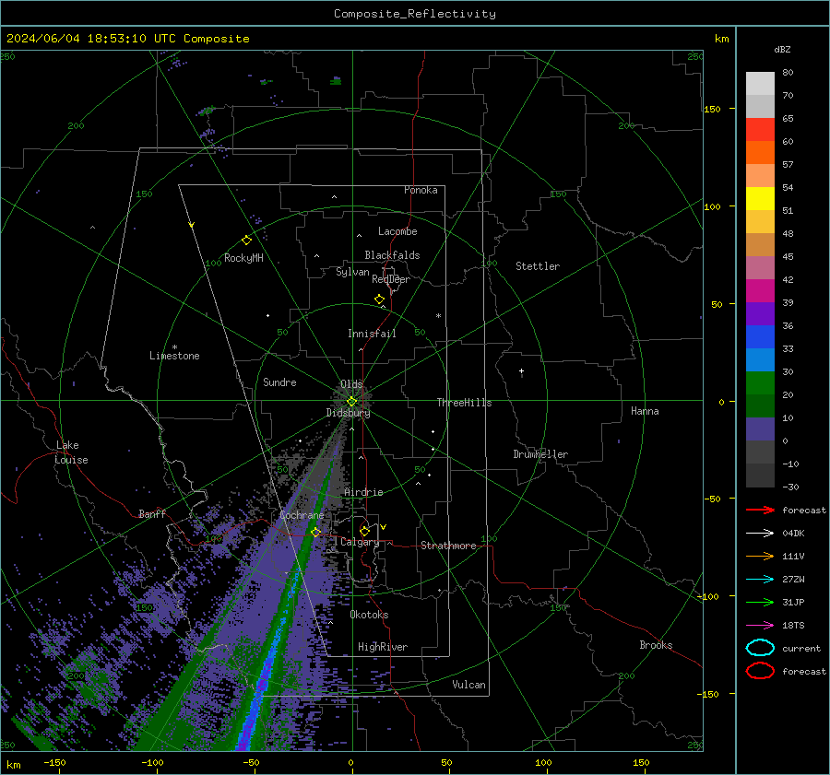
Task: Click the white plus marker west of Hanna
Action: [521, 371]
